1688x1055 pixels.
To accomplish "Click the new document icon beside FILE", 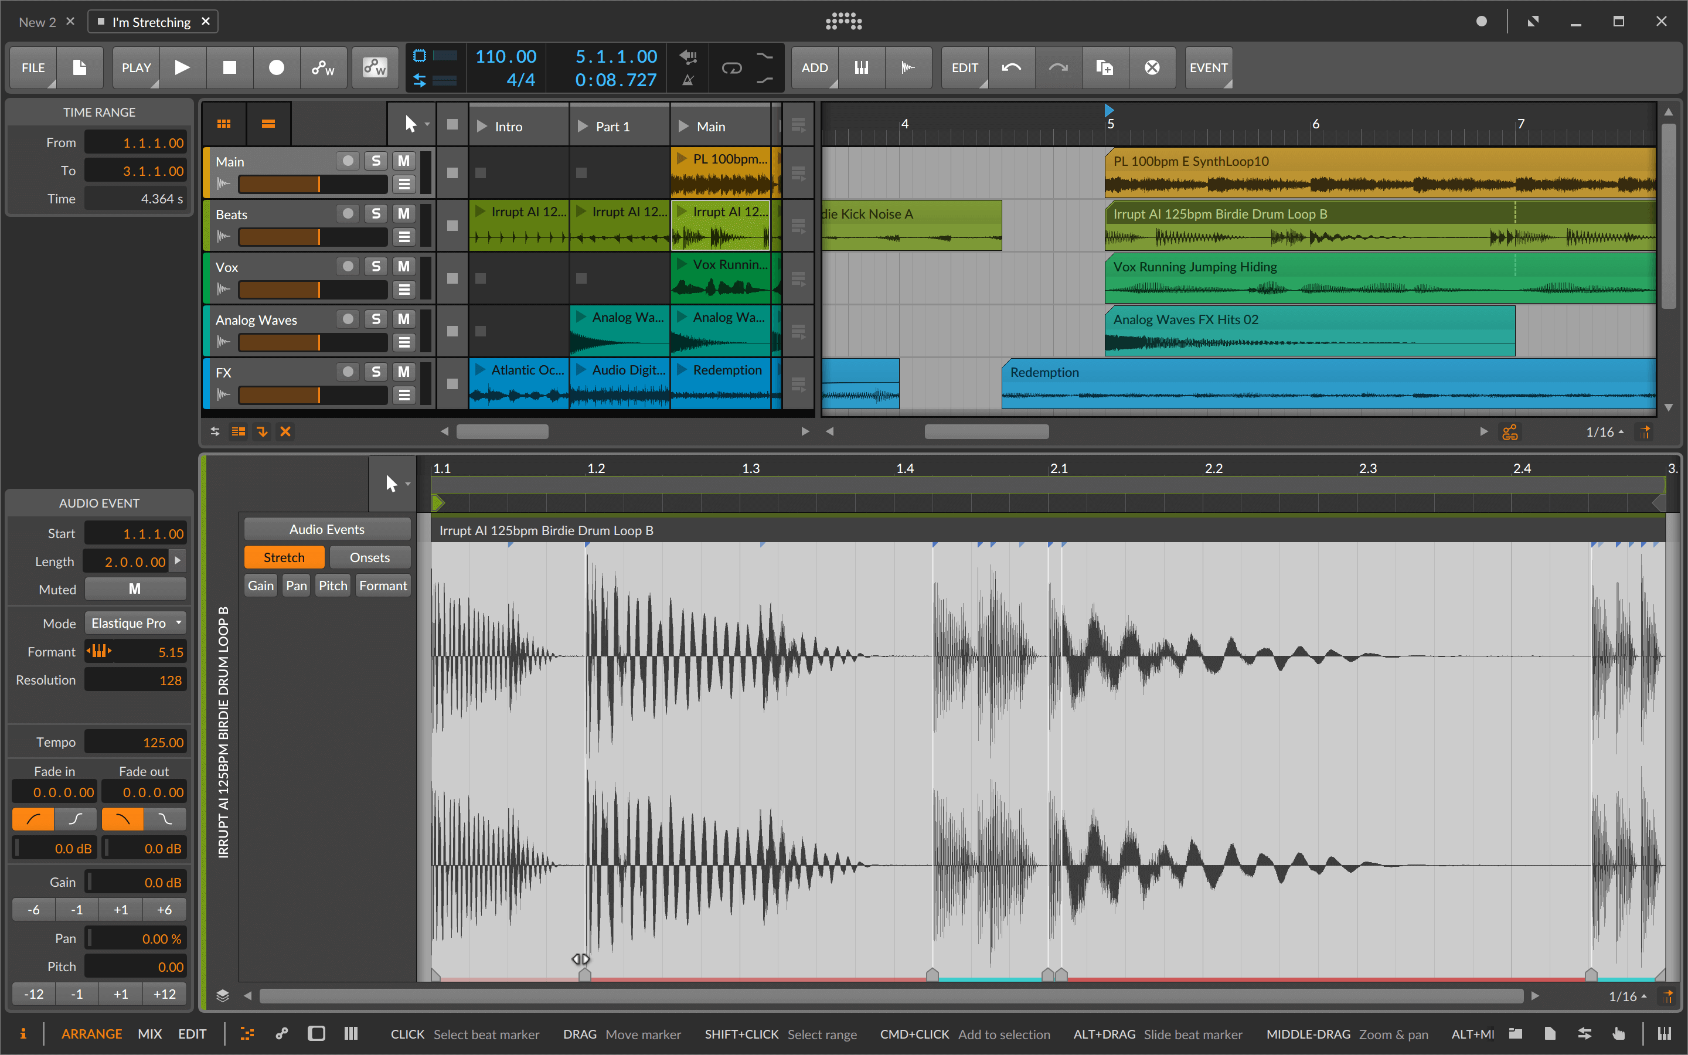I will [80, 67].
